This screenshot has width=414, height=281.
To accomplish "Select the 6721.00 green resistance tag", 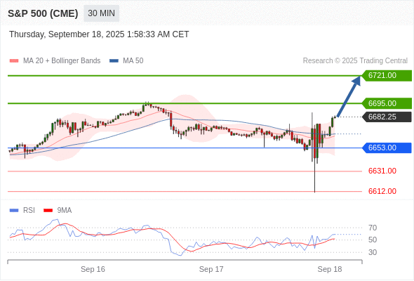I will coord(387,76).
